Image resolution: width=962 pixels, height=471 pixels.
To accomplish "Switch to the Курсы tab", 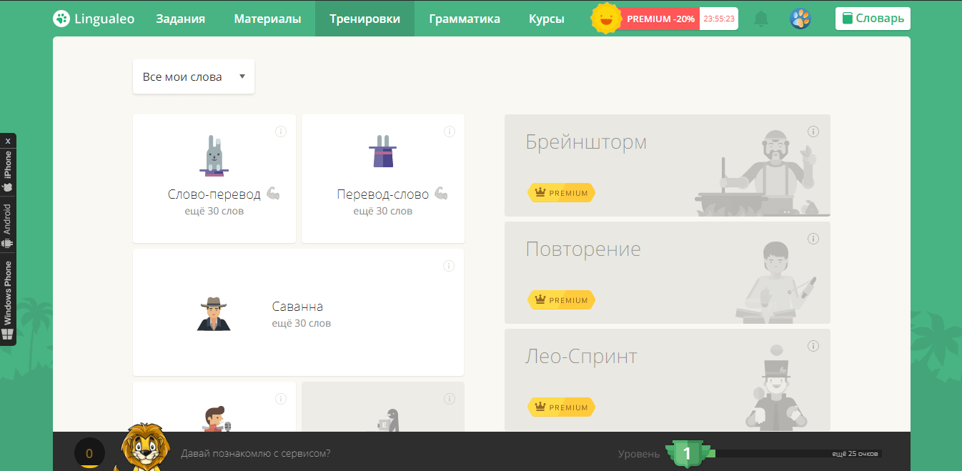I will click(x=546, y=19).
